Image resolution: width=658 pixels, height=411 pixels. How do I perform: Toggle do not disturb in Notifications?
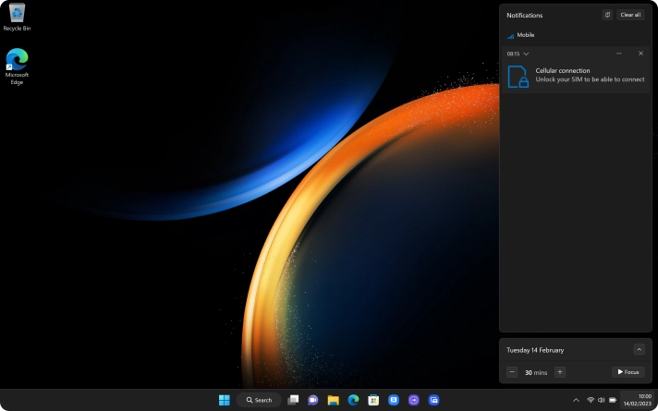(607, 15)
